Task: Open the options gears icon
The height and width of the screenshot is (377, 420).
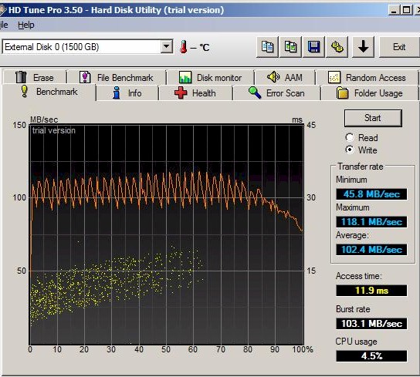Action: click(x=337, y=47)
